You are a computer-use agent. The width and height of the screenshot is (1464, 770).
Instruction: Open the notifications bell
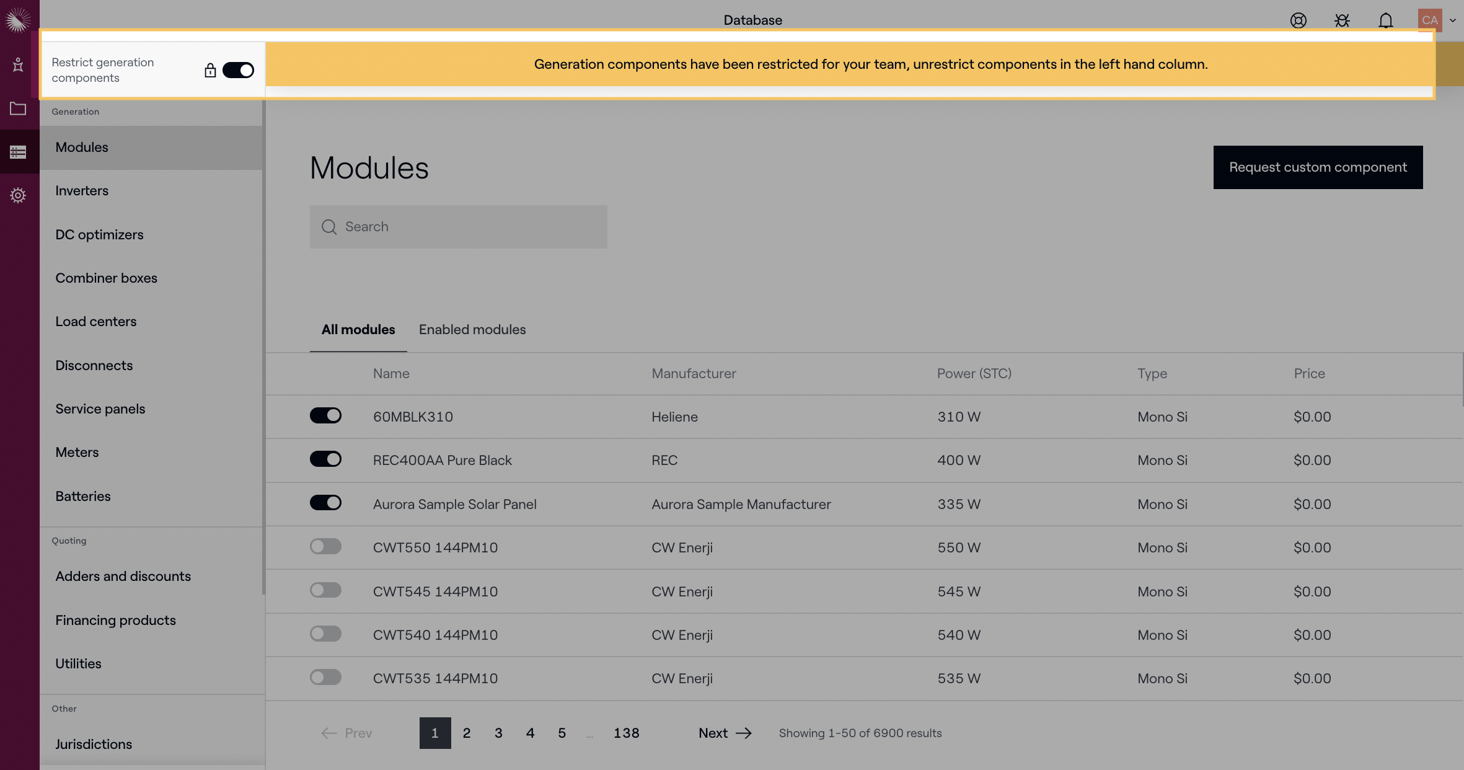point(1386,20)
